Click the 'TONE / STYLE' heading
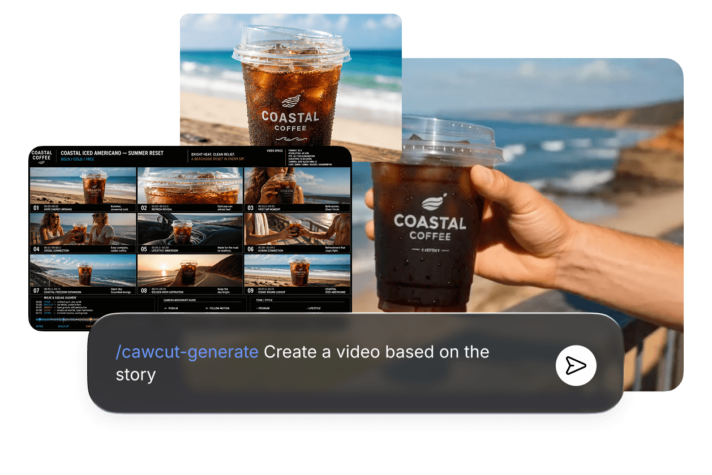 264,300
